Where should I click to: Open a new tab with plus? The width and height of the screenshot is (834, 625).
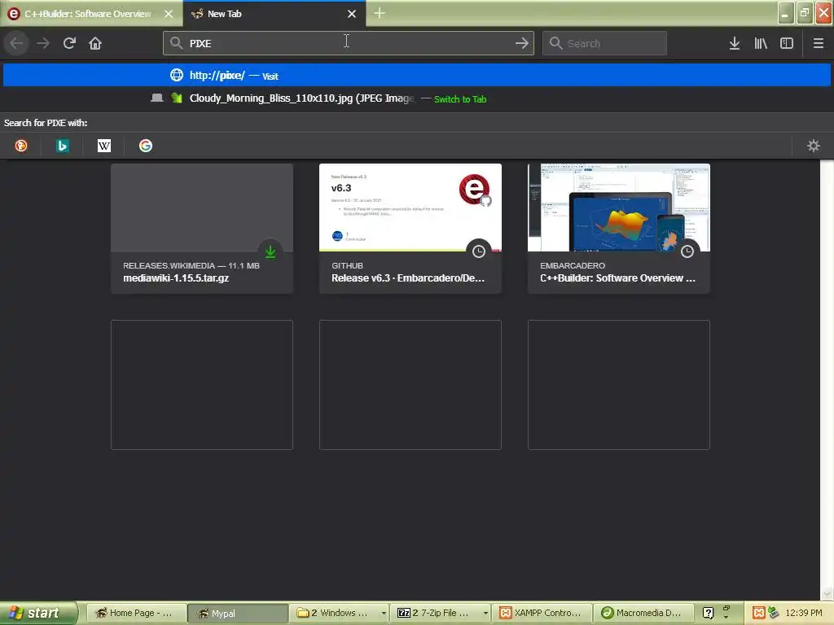[x=380, y=13]
